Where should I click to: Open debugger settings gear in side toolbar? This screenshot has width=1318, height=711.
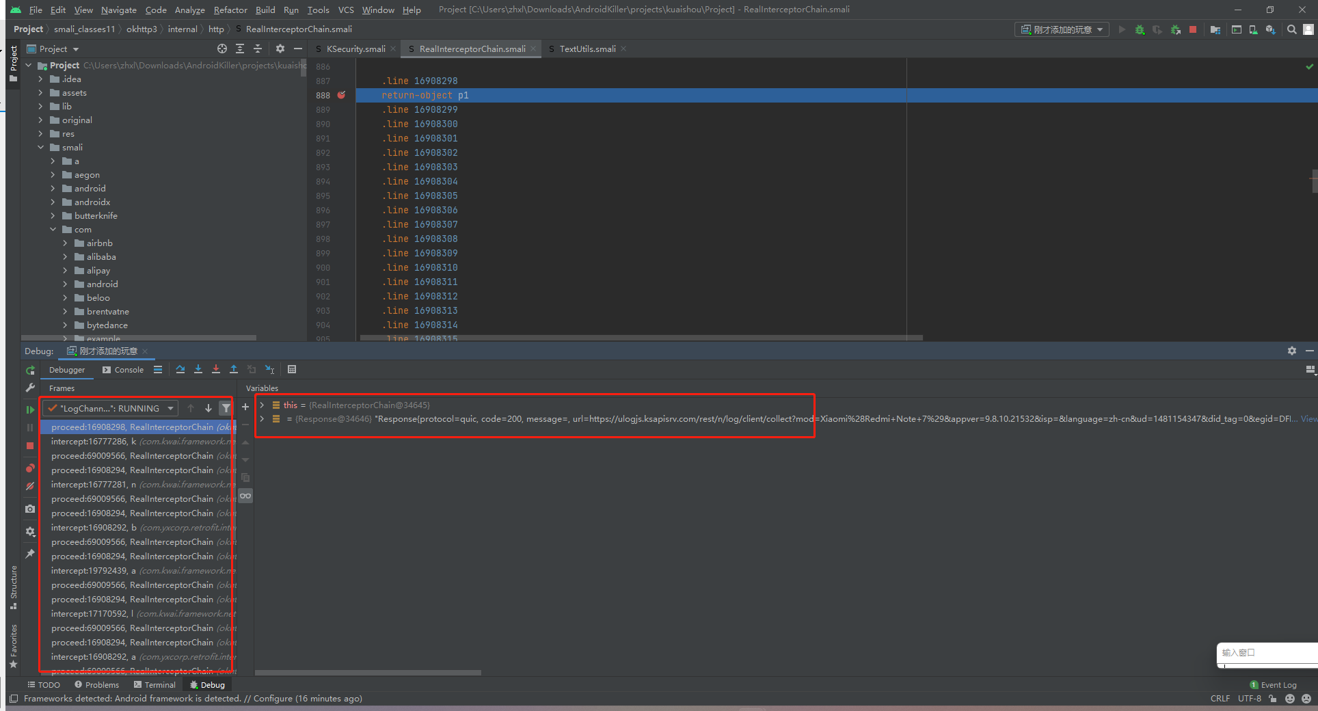[30, 531]
